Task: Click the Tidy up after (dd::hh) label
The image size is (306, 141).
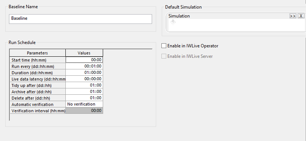Action: [31, 85]
